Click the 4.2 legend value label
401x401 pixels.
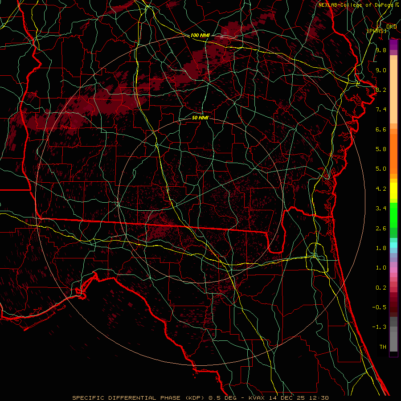381,188
